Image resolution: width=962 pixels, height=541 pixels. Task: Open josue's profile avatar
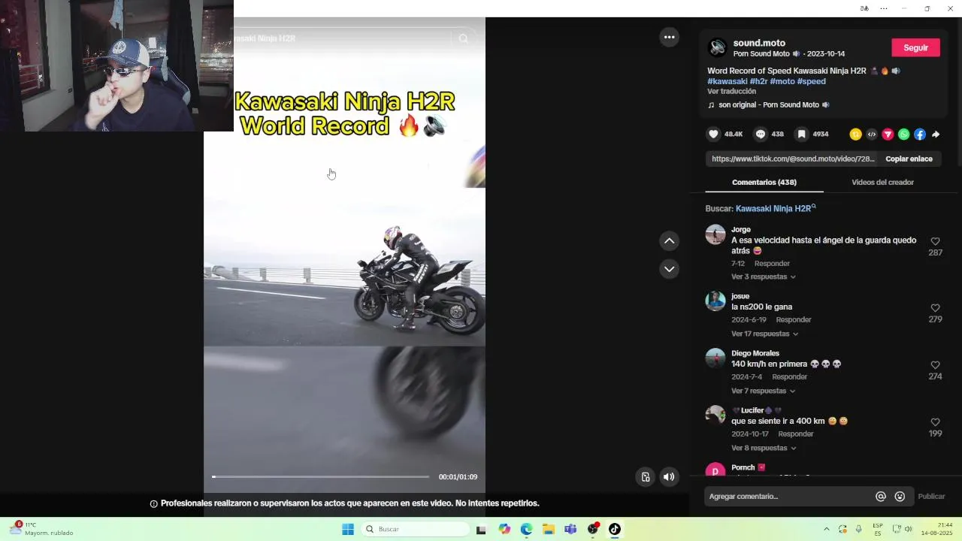(715, 301)
